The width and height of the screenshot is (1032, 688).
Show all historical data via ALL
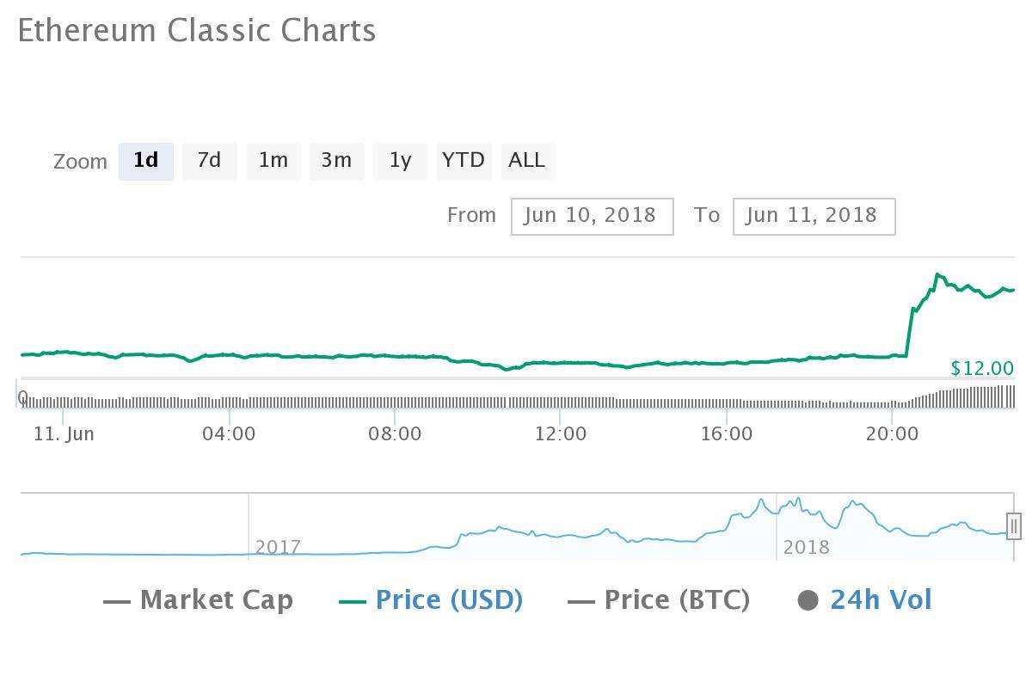coord(527,161)
